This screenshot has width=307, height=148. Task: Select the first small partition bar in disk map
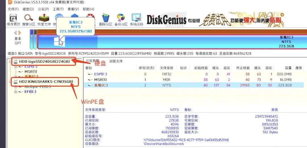[31, 39]
